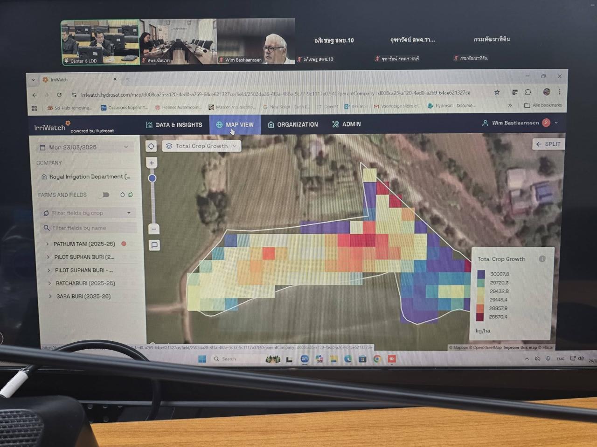
Task: Click the legend info icon
Action: (542, 259)
